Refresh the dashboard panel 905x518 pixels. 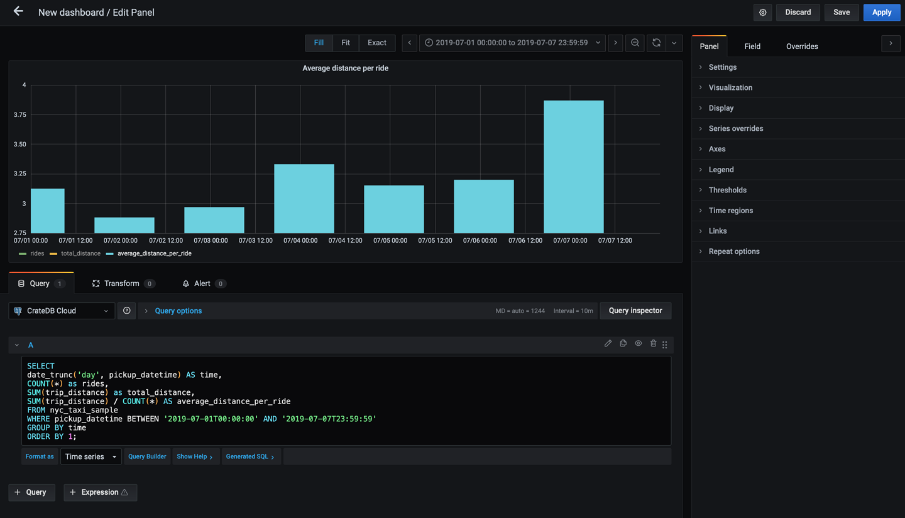coord(657,43)
